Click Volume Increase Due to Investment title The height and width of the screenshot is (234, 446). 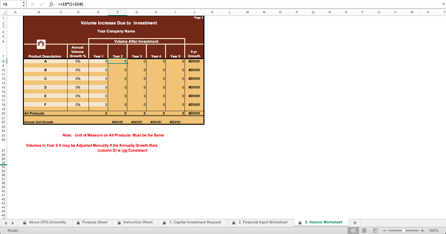tap(119, 23)
